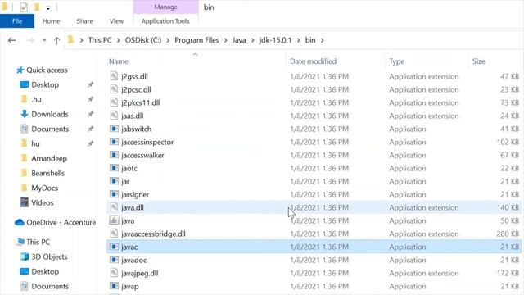524x295 pixels.
Task: Expand chevron after Java breadcrumb
Action: tap(252, 40)
